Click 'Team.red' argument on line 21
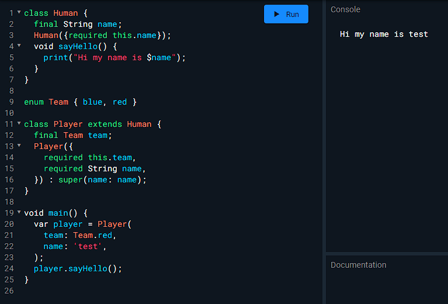Screen dimensions: 448x304 (92, 235)
